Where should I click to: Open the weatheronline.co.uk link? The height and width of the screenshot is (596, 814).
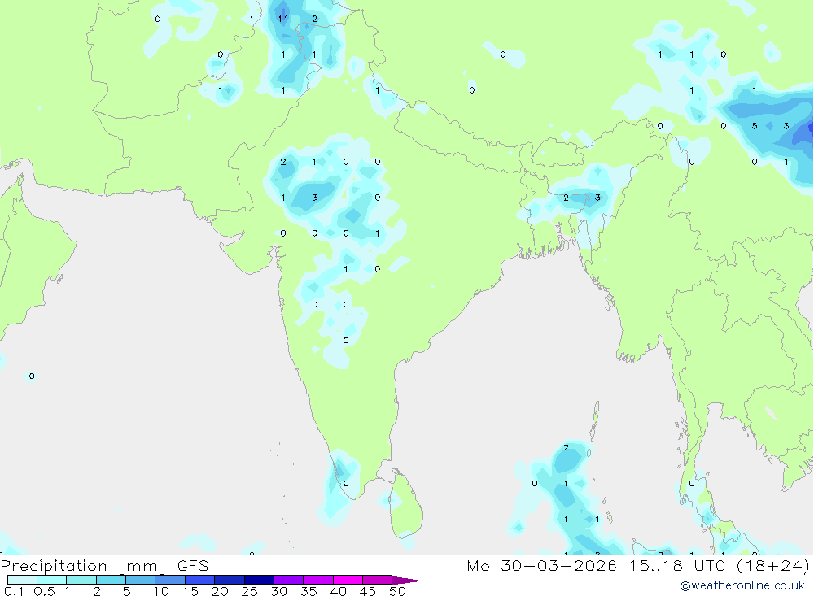[742, 585]
